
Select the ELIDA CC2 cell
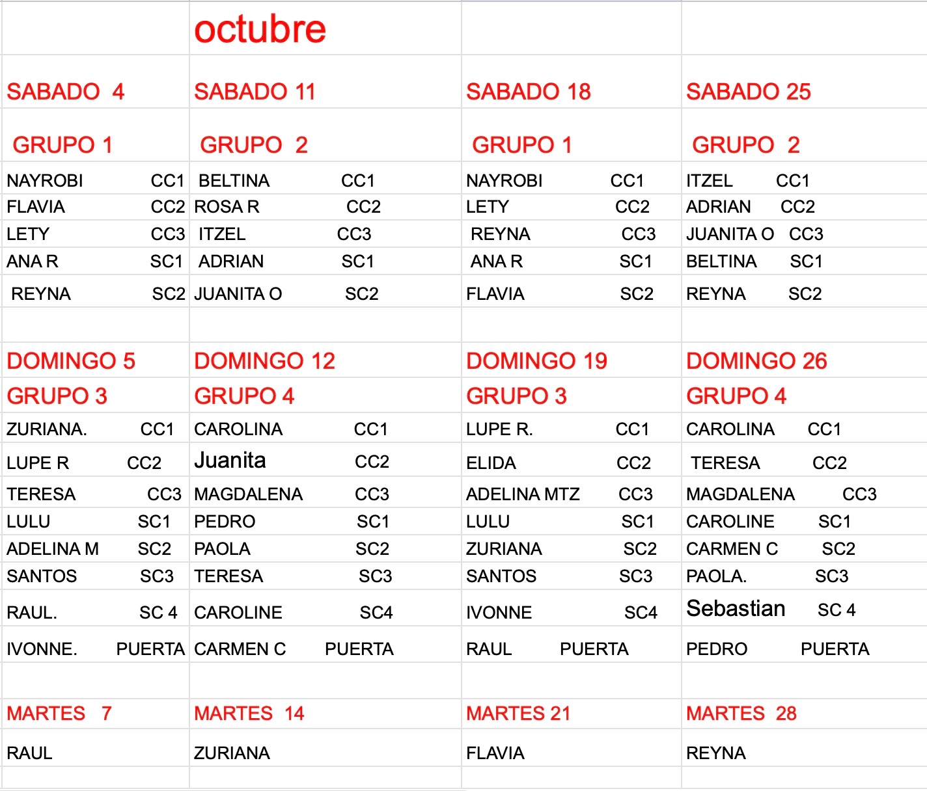(x=558, y=463)
